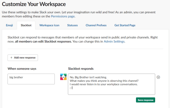Screen dimensions: 170x108
Task: Click the Add new response button
Action: (23, 58)
